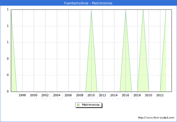Viewport: 177px width, 122px height.
Task: Click the 2012 x-axis label
Action: (x=103, y=95)
